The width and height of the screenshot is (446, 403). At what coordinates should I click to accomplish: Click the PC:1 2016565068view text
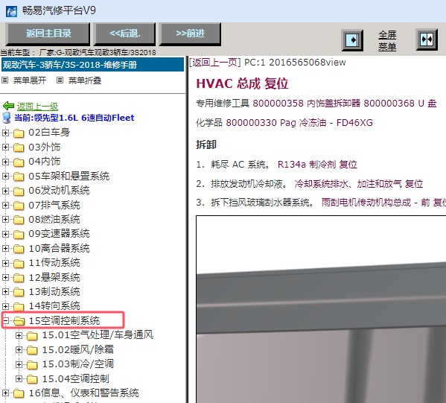[295, 63]
